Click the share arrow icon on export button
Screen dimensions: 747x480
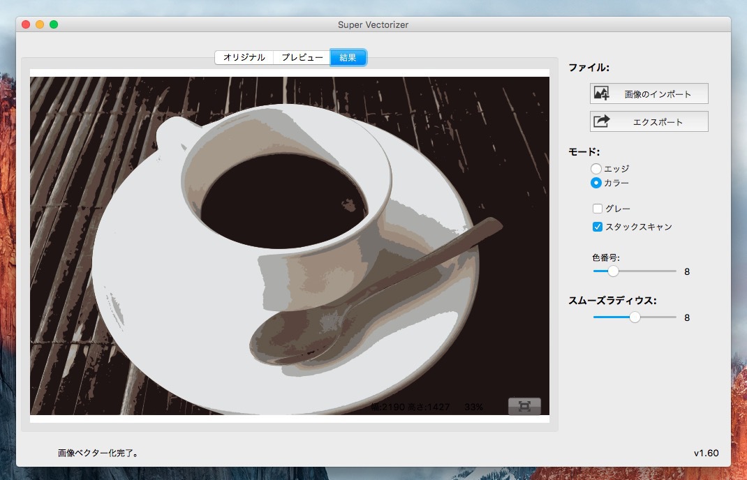tap(601, 121)
